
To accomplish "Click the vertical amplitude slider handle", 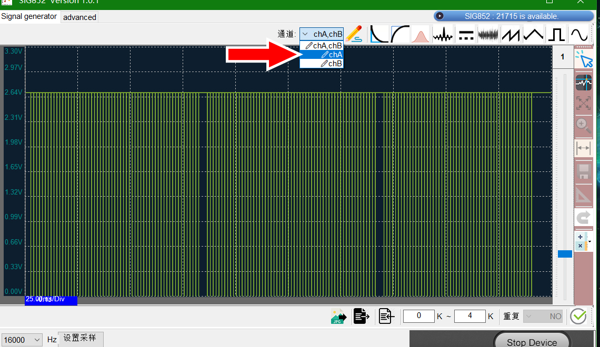I will point(565,254).
